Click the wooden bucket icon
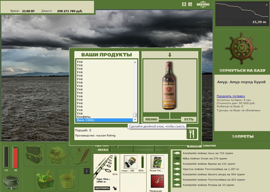This screenshot has width=270, height=192. [x=68, y=179]
